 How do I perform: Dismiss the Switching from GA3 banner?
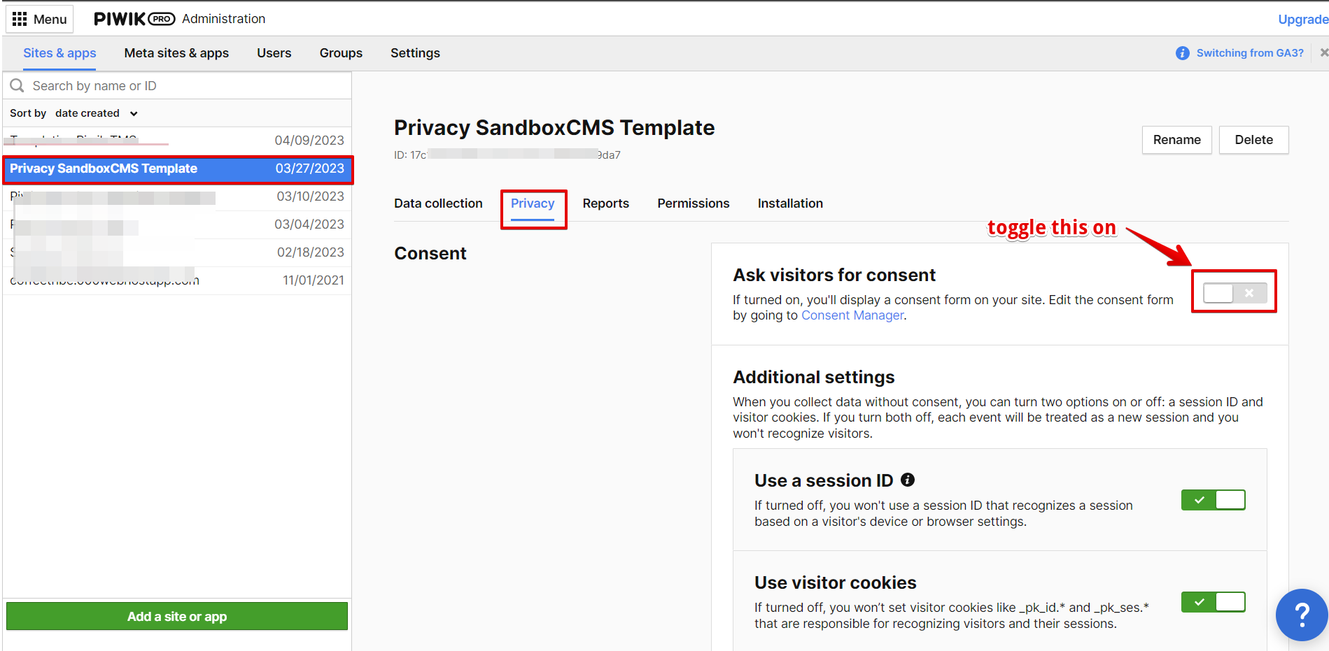1323,52
